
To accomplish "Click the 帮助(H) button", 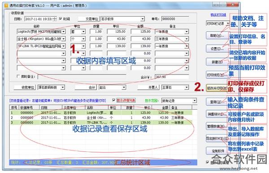I will pyautogui.click(x=217, y=36).
